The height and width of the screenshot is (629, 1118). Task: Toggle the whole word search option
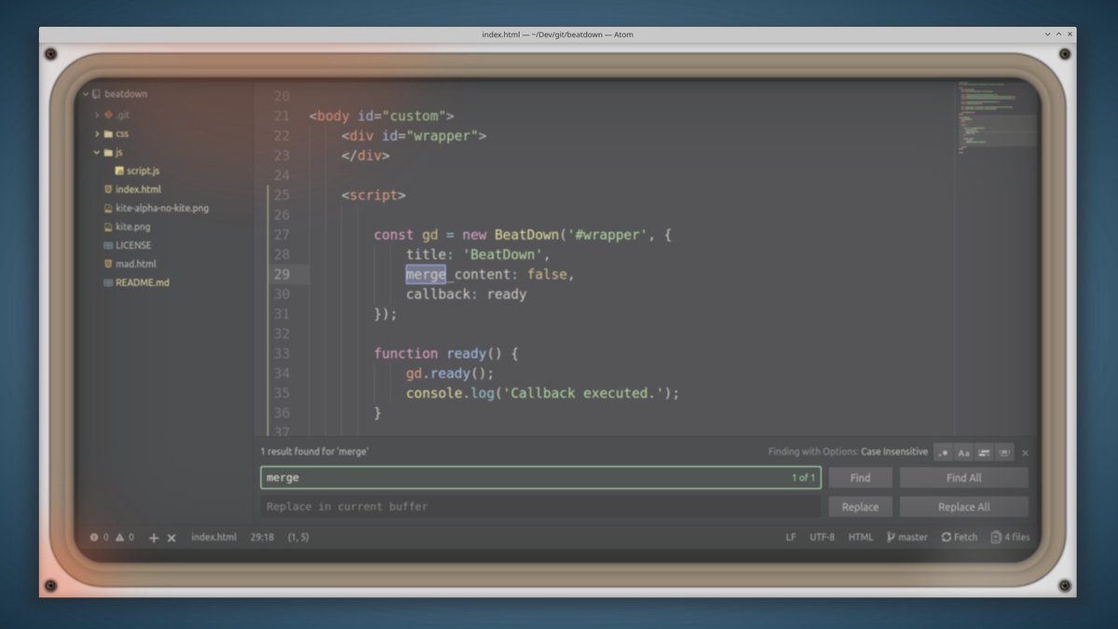[1004, 453]
